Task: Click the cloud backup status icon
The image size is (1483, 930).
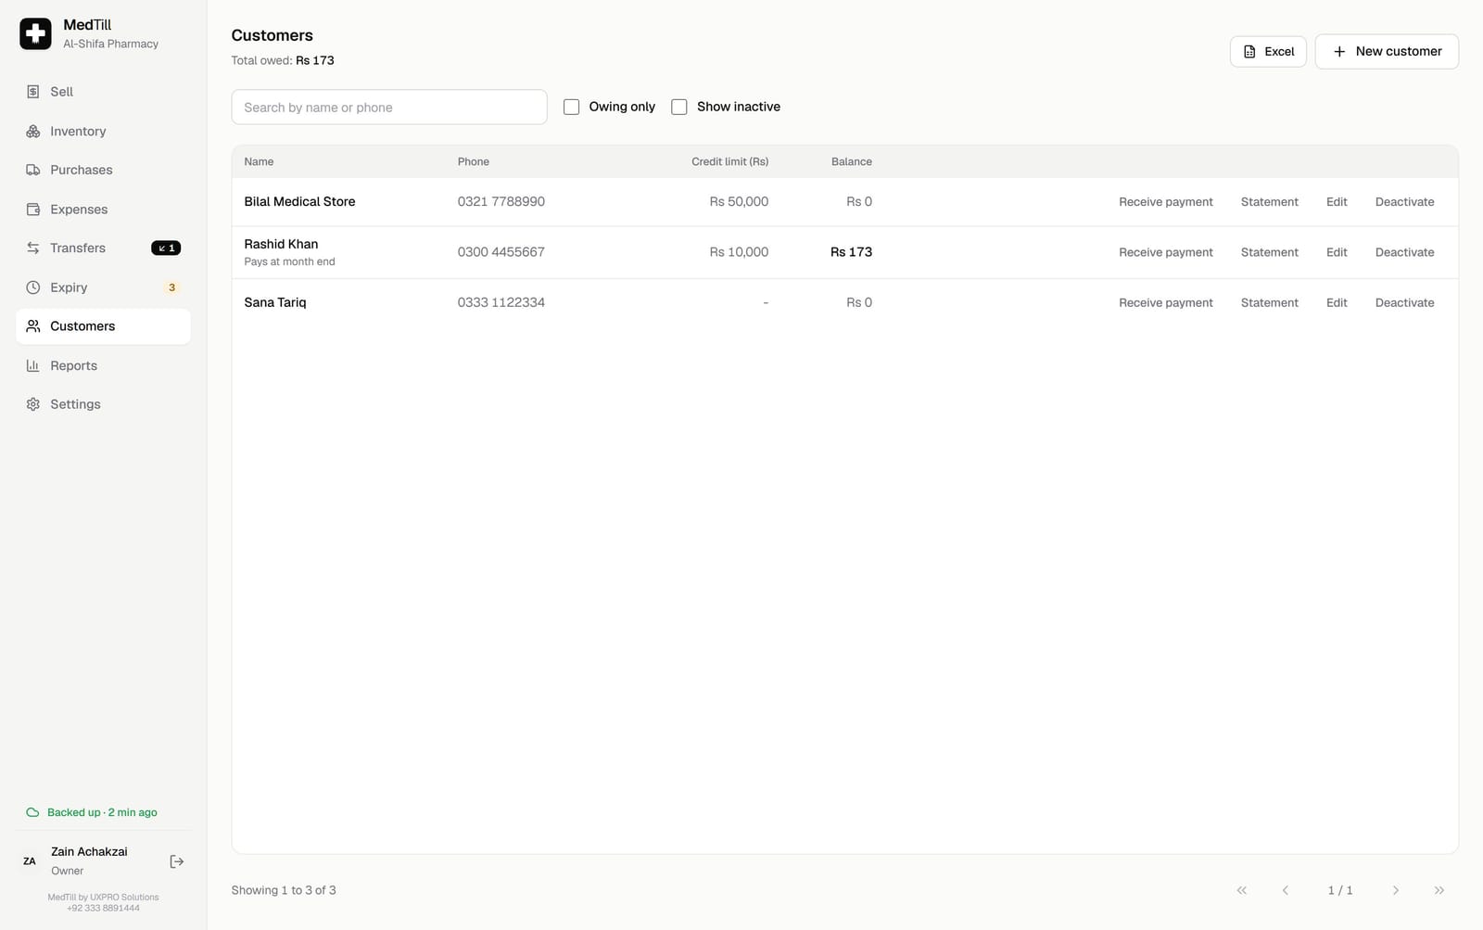Action: click(x=32, y=812)
